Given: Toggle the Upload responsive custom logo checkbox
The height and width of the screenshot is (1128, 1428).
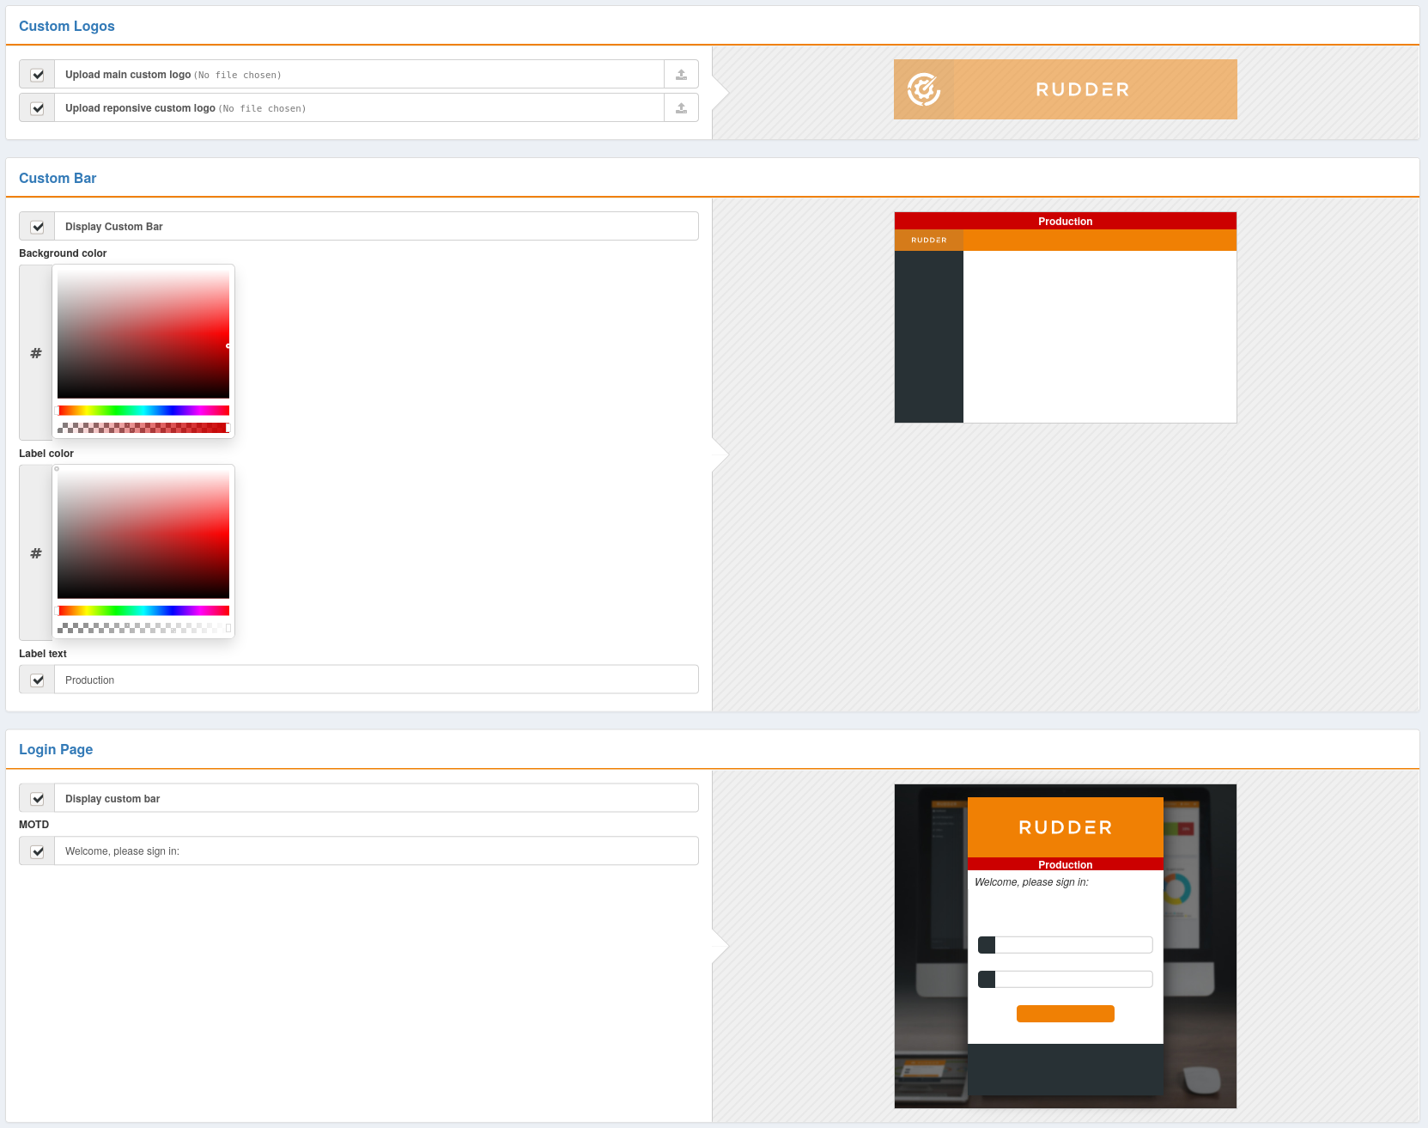Looking at the screenshot, I should (37, 107).
